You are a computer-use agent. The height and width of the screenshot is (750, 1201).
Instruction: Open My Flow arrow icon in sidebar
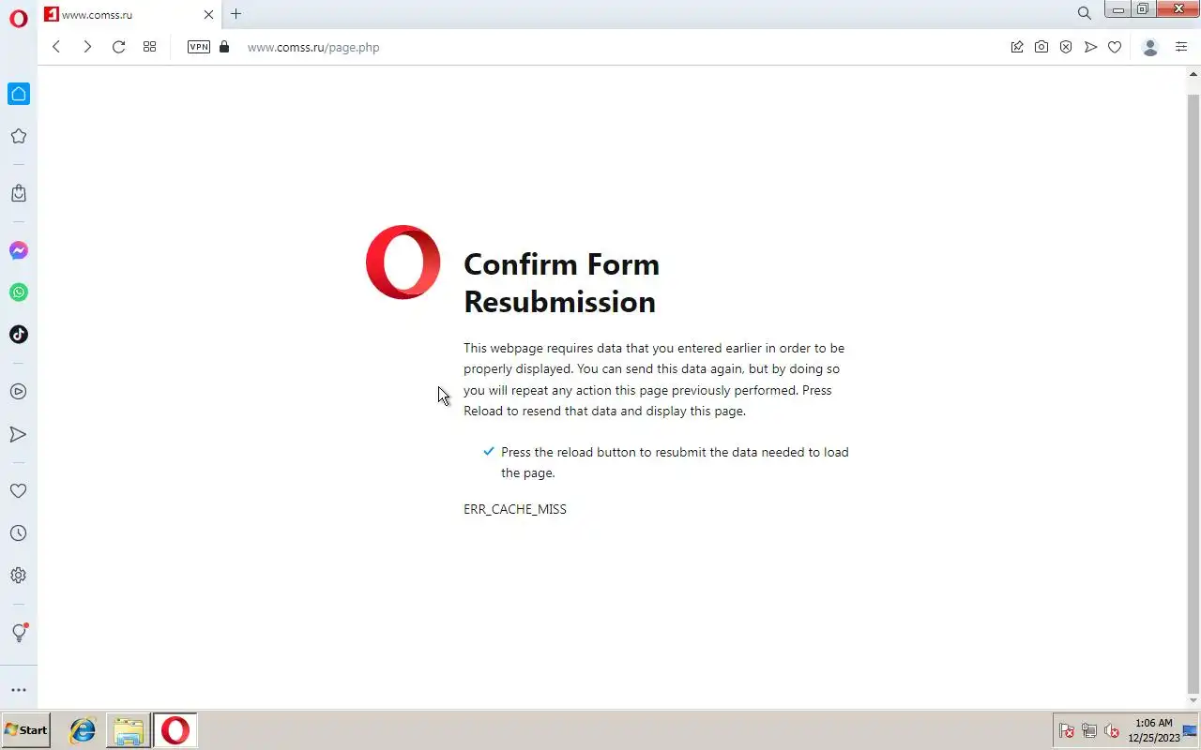coord(18,434)
